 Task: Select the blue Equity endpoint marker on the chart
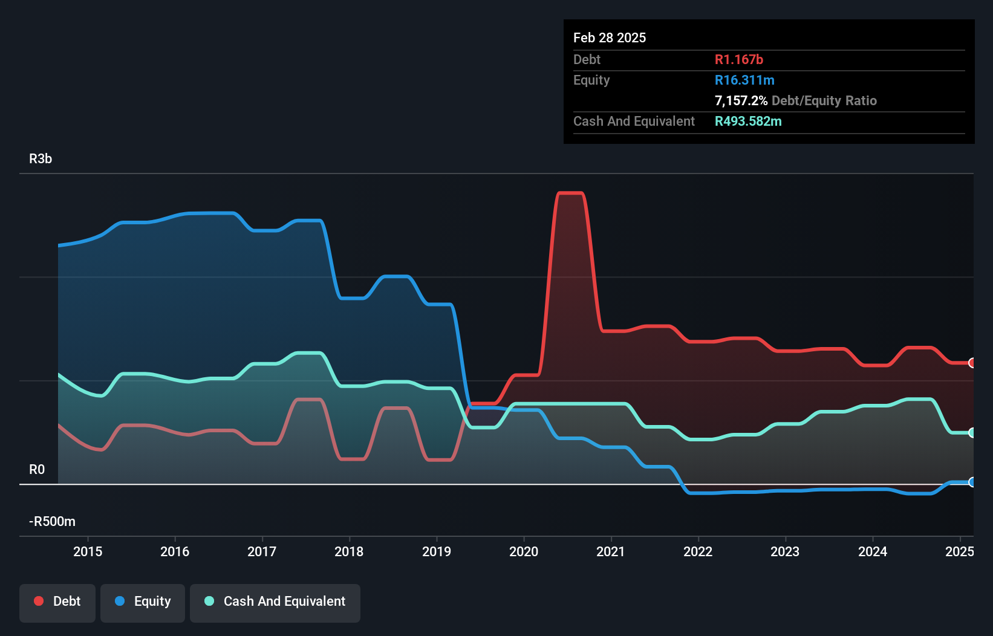[x=972, y=482]
